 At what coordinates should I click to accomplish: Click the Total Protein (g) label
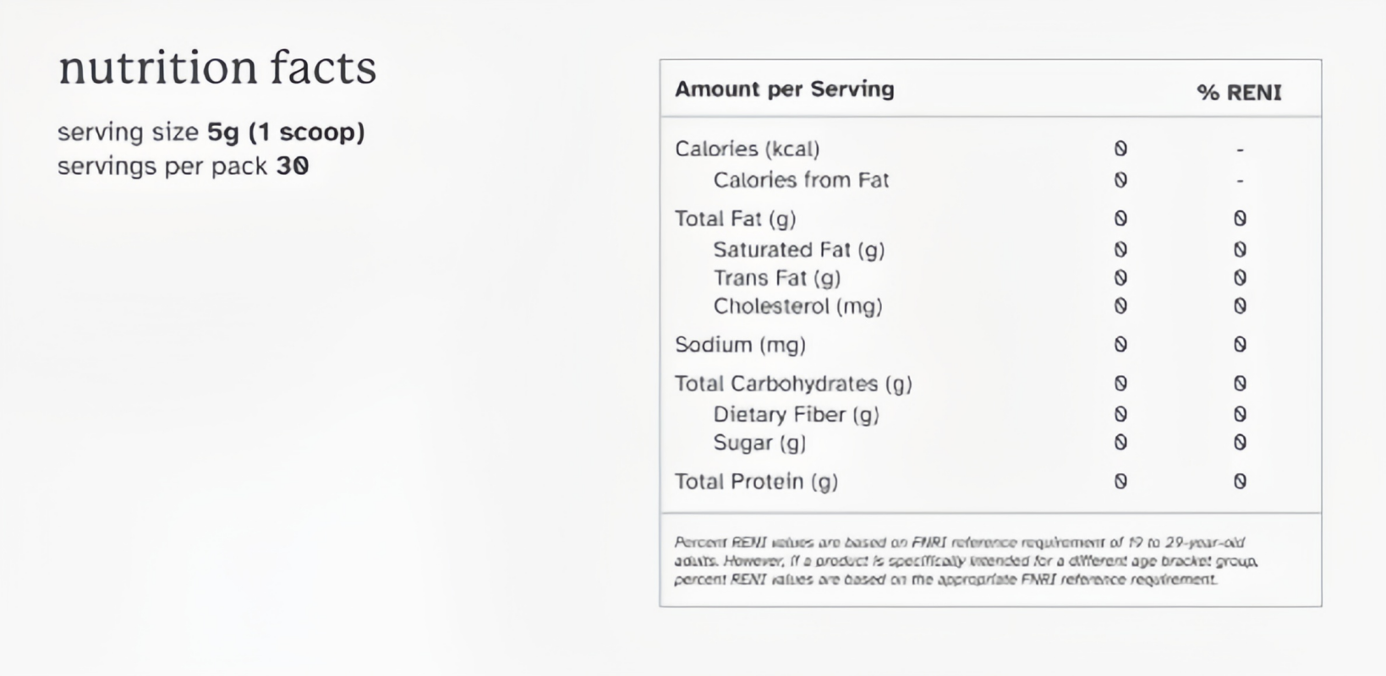(x=756, y=482)
